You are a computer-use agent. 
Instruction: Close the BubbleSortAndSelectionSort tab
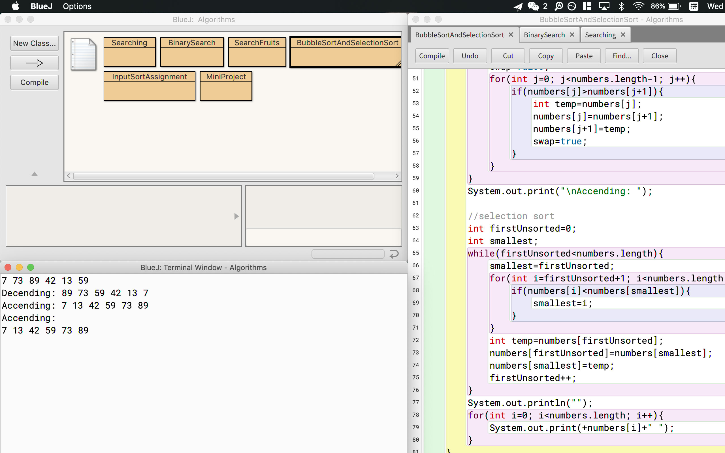(511, 35)
